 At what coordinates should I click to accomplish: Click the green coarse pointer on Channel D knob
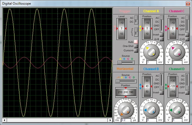pyautogui.click(x=171, y=110)
